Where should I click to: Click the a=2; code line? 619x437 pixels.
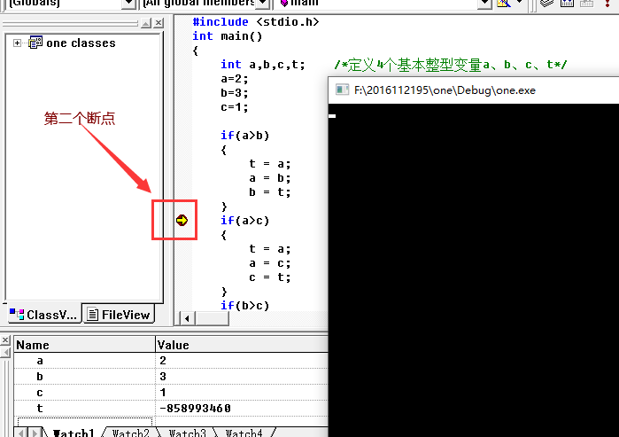coord(235,79)
